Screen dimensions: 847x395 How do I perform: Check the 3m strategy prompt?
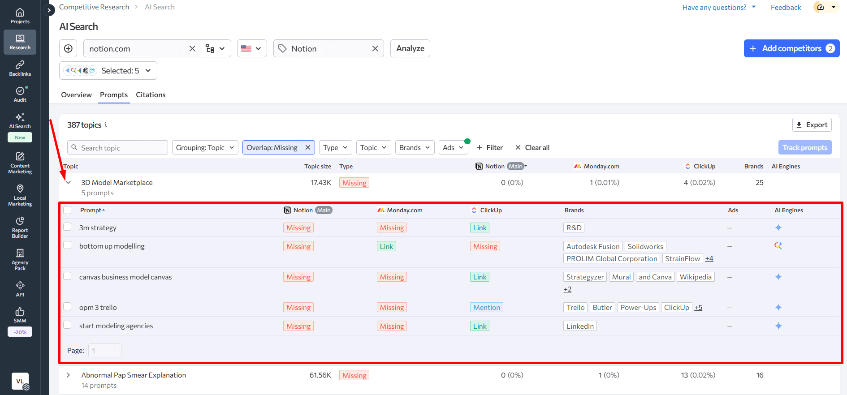[67, 227]
